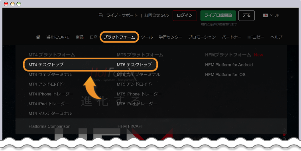
Task: Open HFM Platform for Android
Action: [x=229, y=65]
